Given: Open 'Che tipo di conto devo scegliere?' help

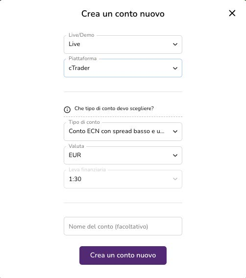Looking at the screenshot, I should click(114, 108).
